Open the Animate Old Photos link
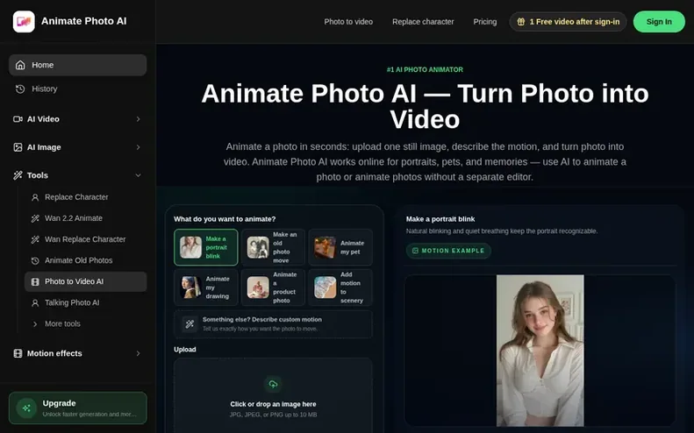Viewport: 694px width, 433px height. [x=78, y=260]
